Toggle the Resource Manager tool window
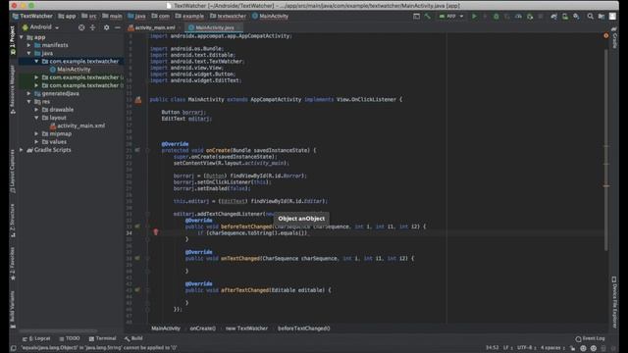The width and height of the screenshot is (628, 353). coord(13,89)
